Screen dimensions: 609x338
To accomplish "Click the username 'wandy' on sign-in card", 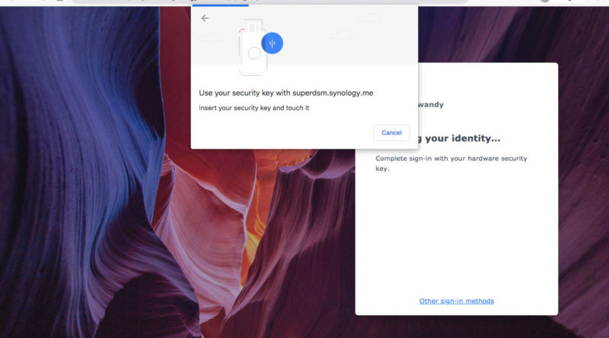I will [x=431, y=105].
